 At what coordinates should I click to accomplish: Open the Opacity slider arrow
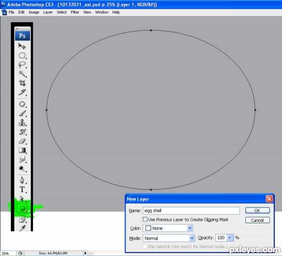230,238
